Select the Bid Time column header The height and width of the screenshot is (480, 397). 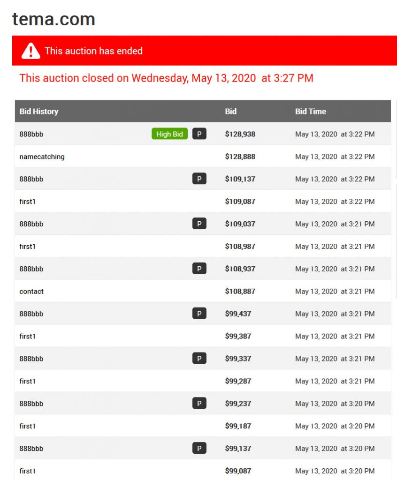(x=311, y=112)
